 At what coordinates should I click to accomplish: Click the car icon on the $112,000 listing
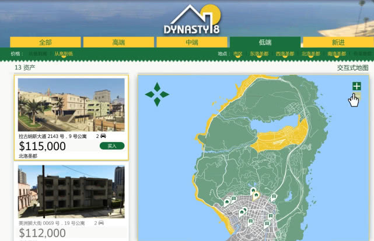pos(101,223)
